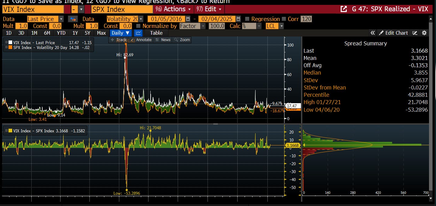Select the 1D range tab
The image size is (436, 206).
pyautogui.click(x=9, y=33)
